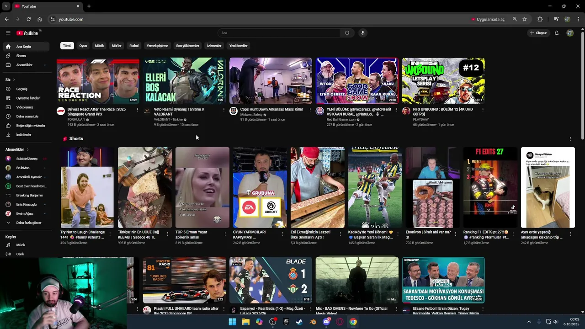This screenshot has height=329, width=585.
Task: Click the YouTube search field
Action: [x=279, y=33]
